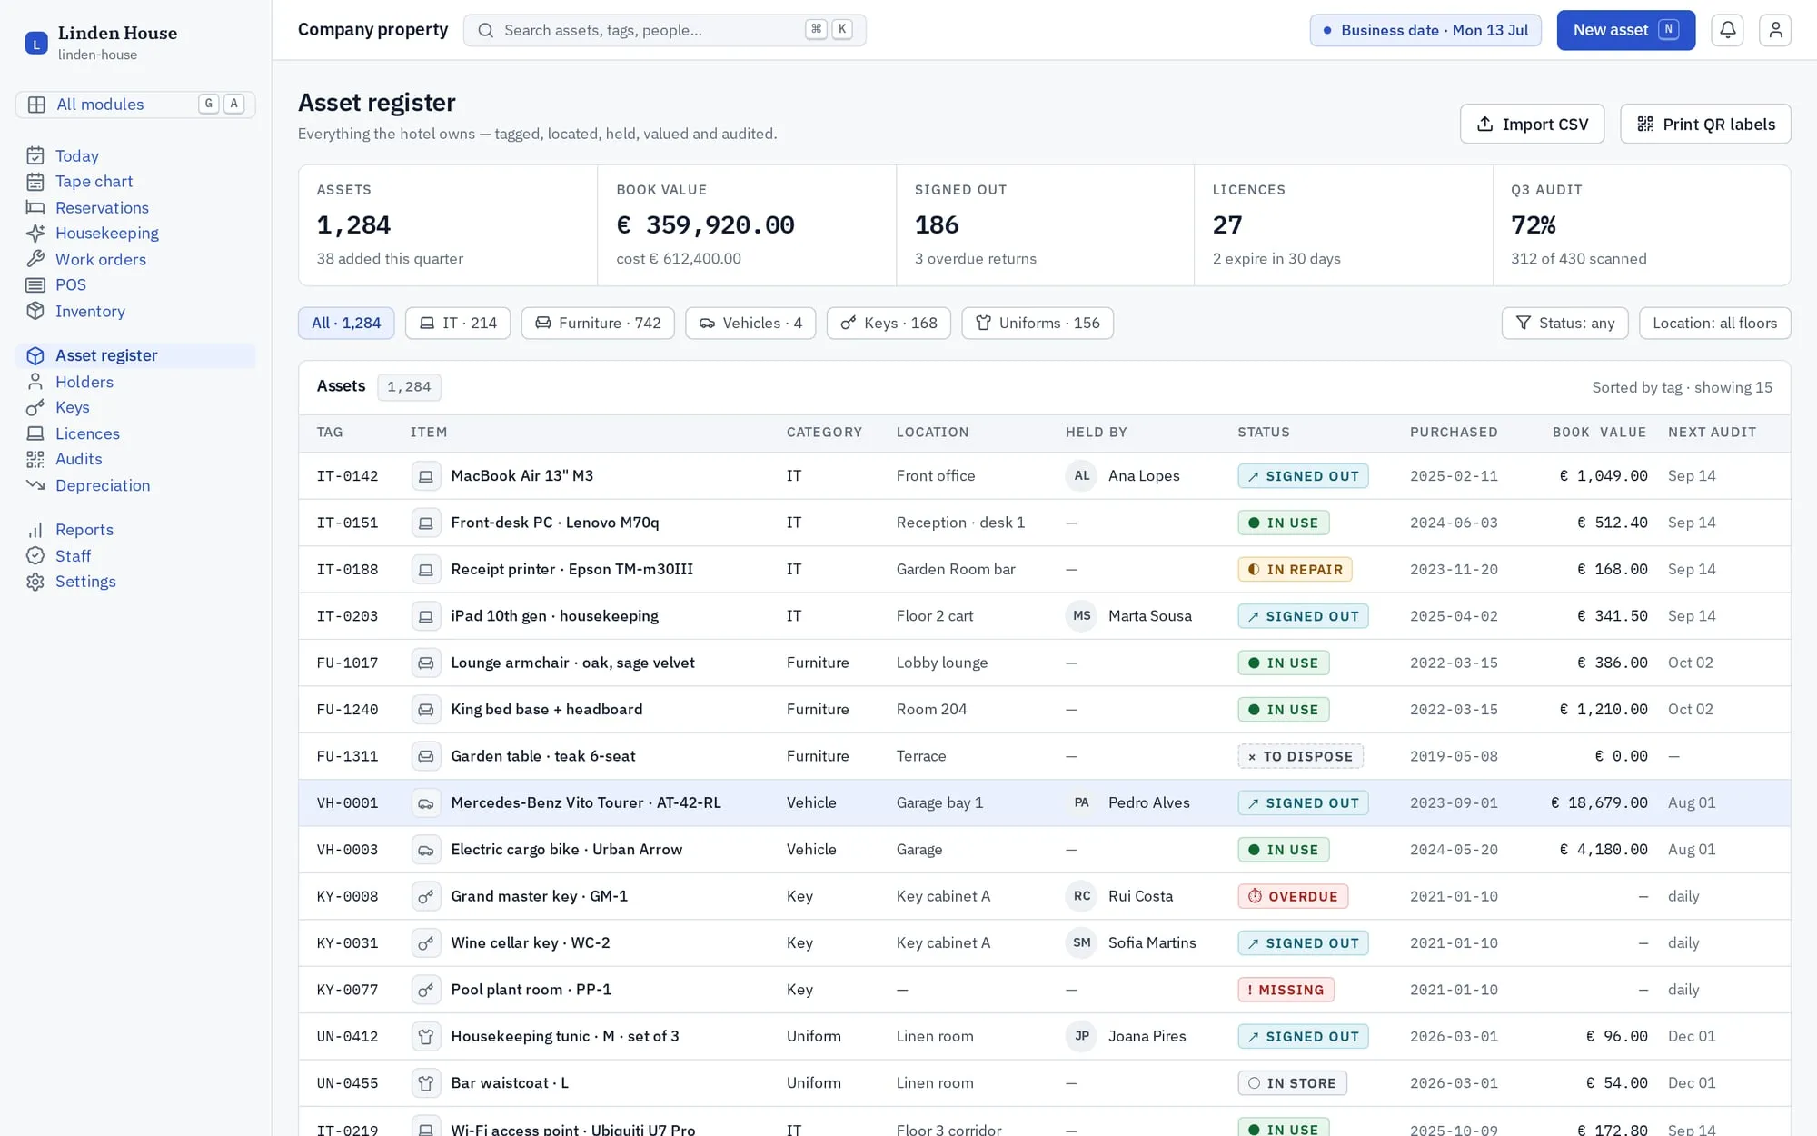Open the All modules switcher
Viewport: 1817px width, 1136px height.
[135, 105]
